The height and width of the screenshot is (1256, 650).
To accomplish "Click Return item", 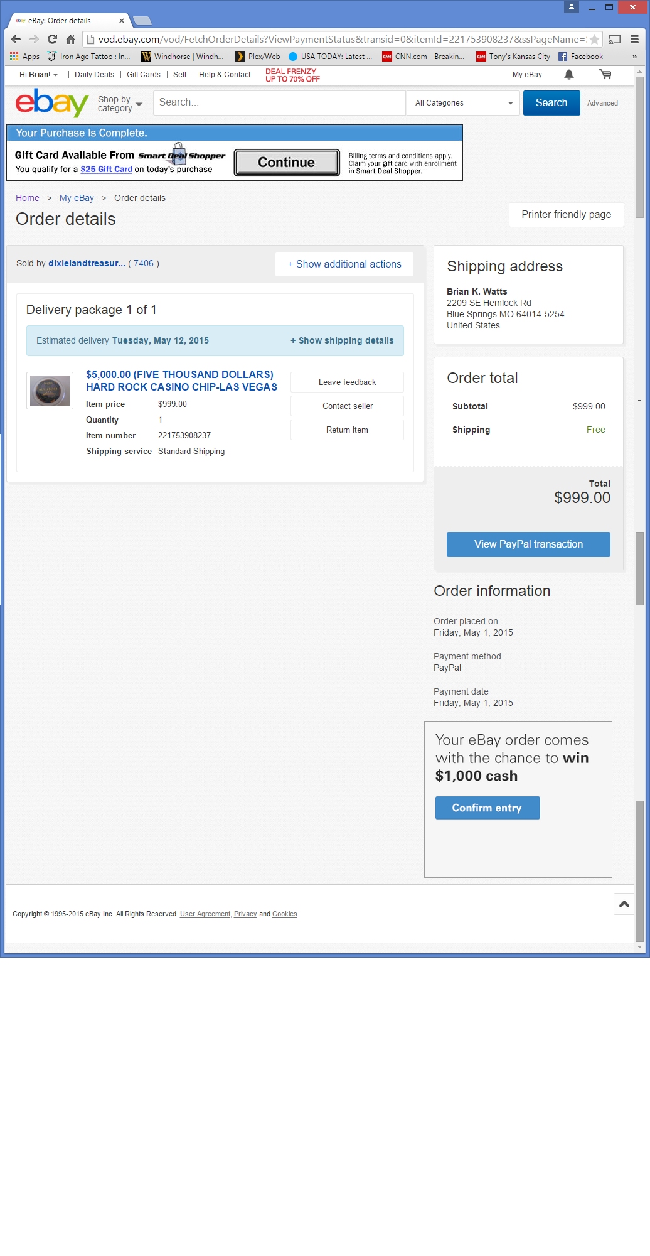I will click(x=347, y=430).
